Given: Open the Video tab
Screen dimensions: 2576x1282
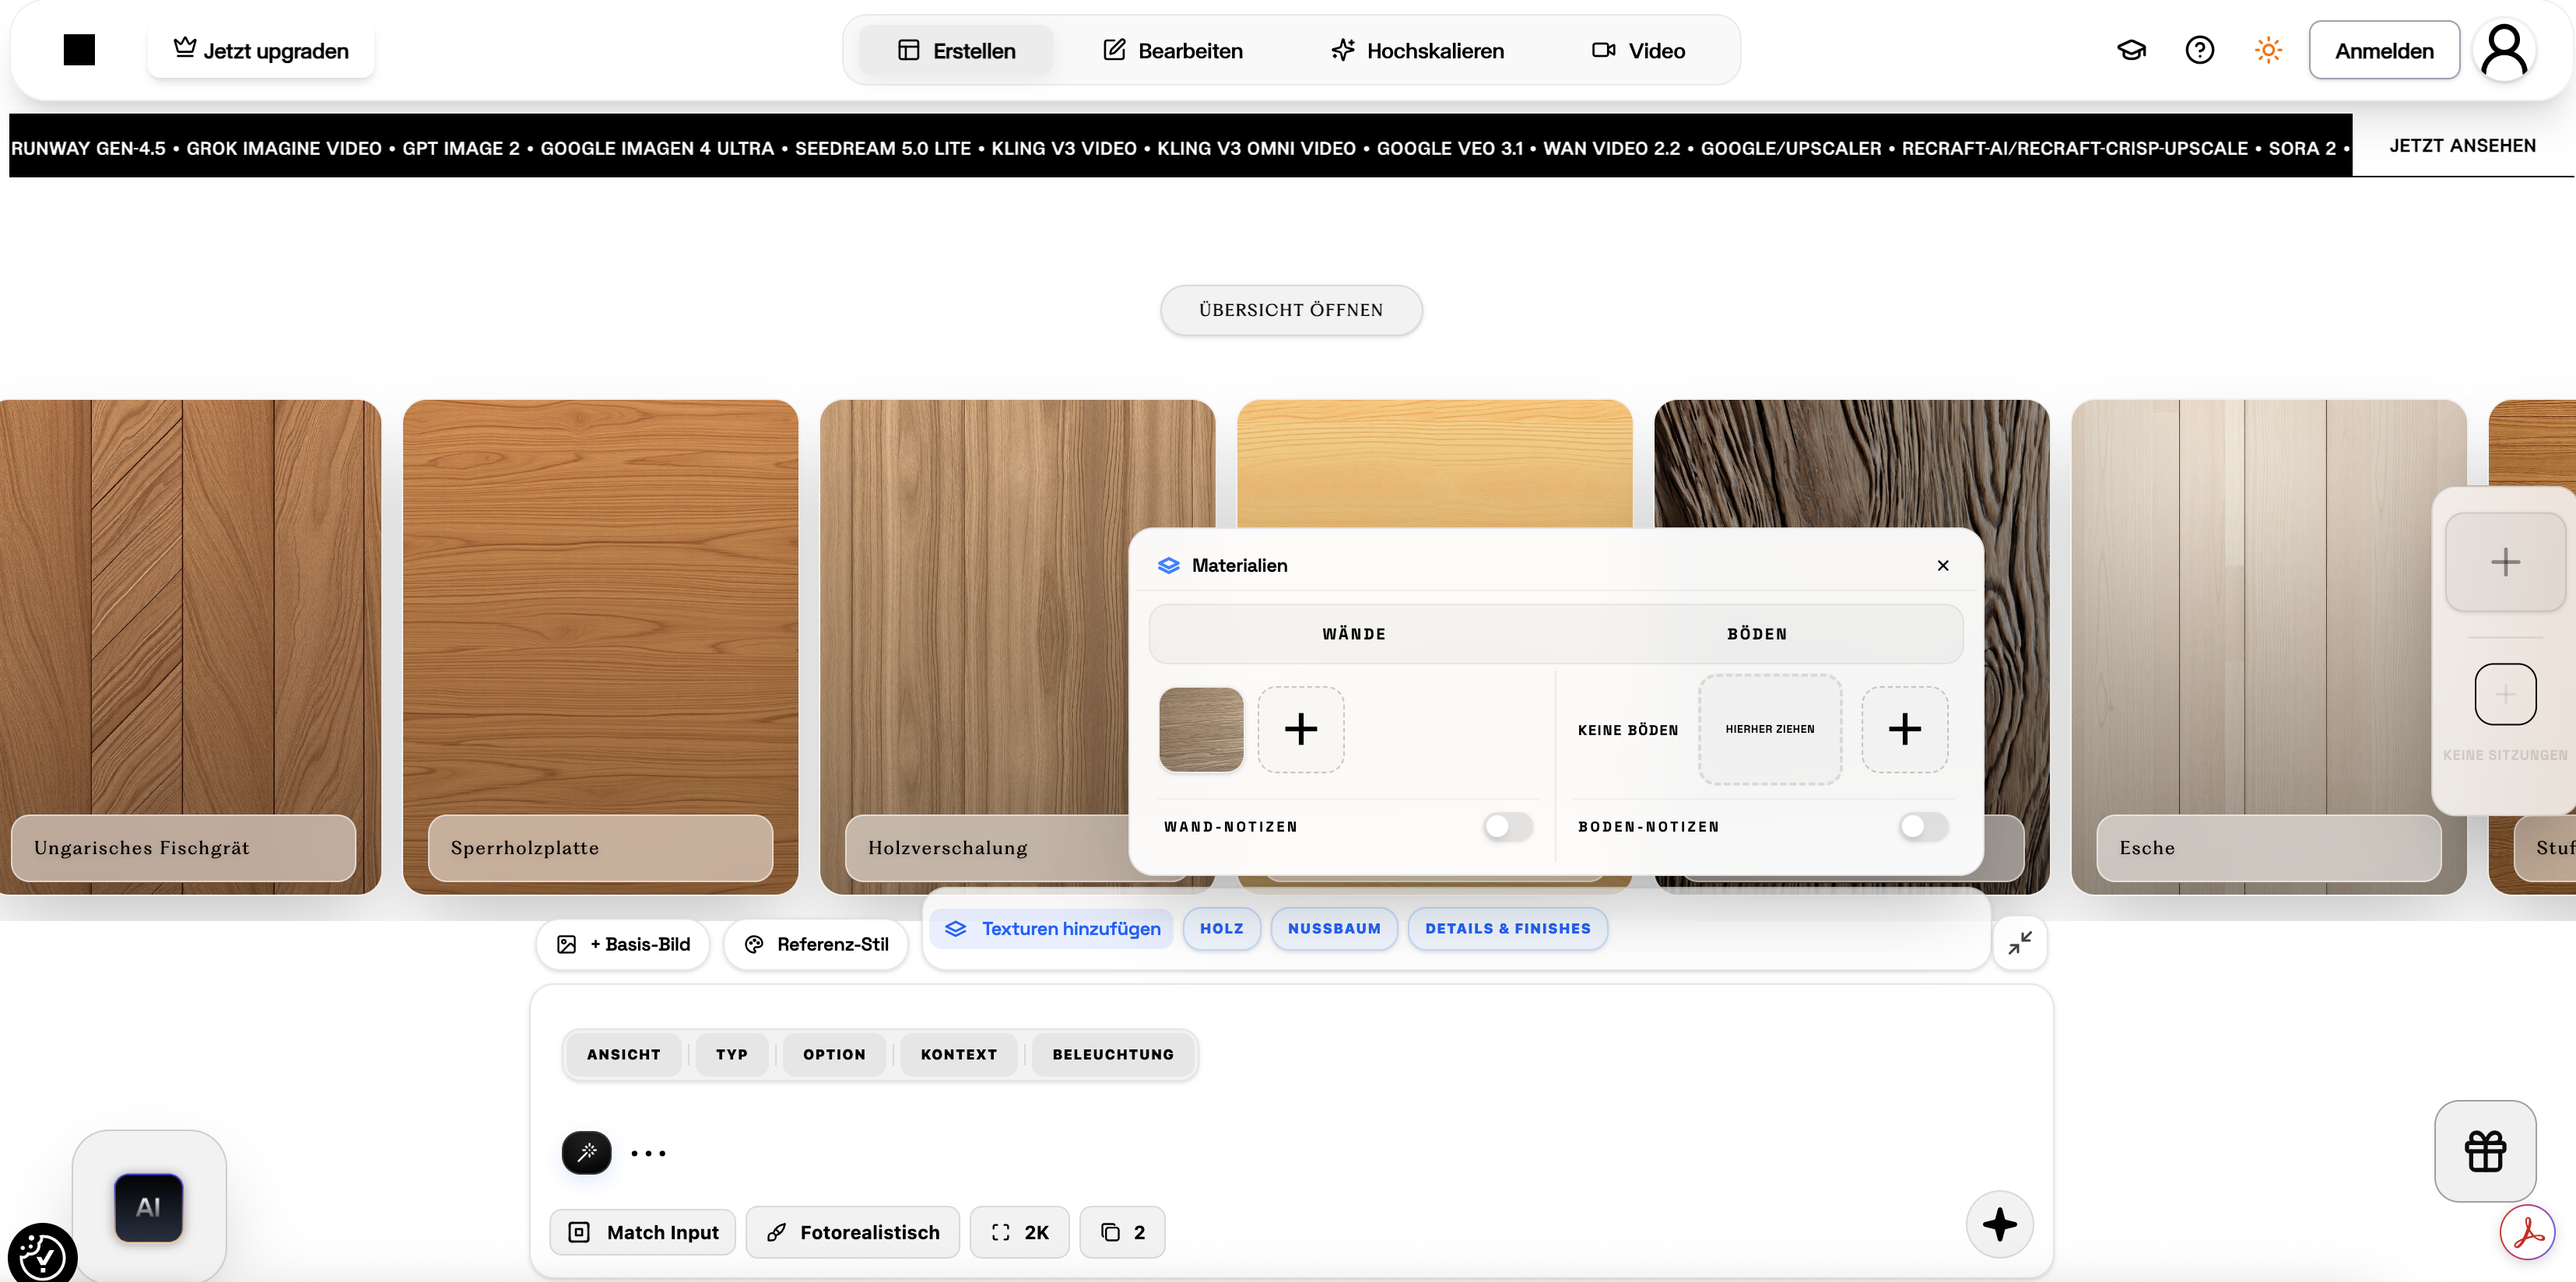Looking at the screenshot, I should tap(1638, 50).
